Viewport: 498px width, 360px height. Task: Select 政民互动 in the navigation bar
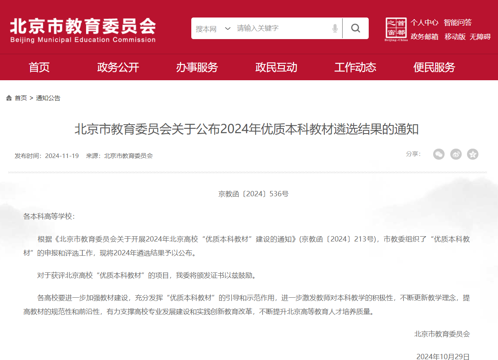(x=276, y=67)
